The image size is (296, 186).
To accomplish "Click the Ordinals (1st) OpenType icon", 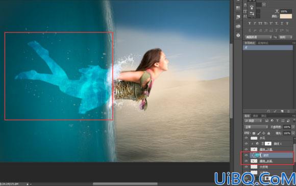I will (282, 31).
